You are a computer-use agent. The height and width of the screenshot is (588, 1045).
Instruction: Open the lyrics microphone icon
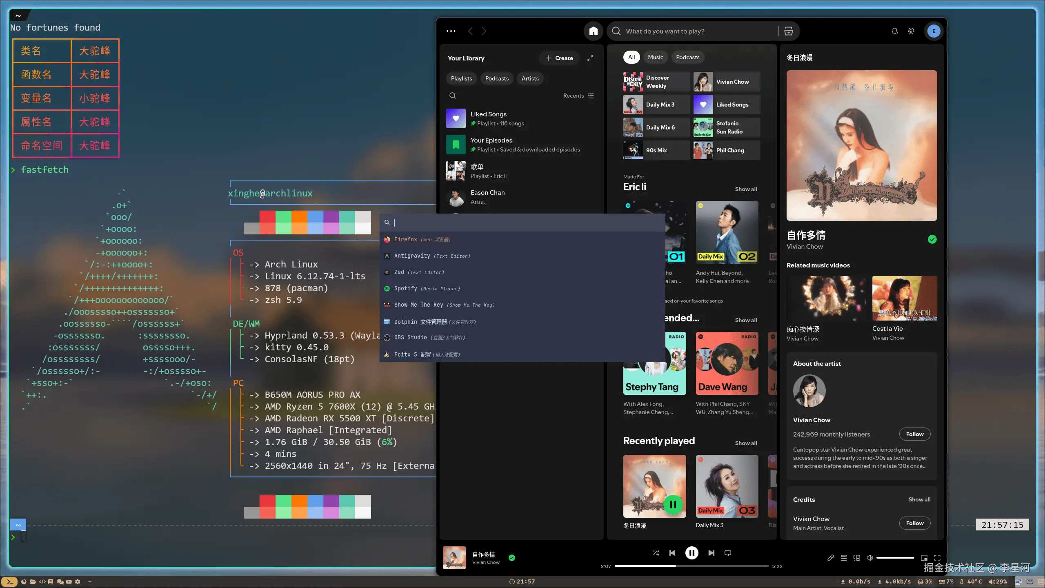coord(831,558)
